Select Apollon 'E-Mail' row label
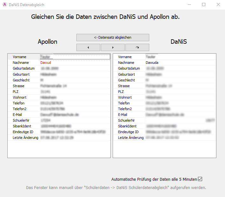 point(17,115)
